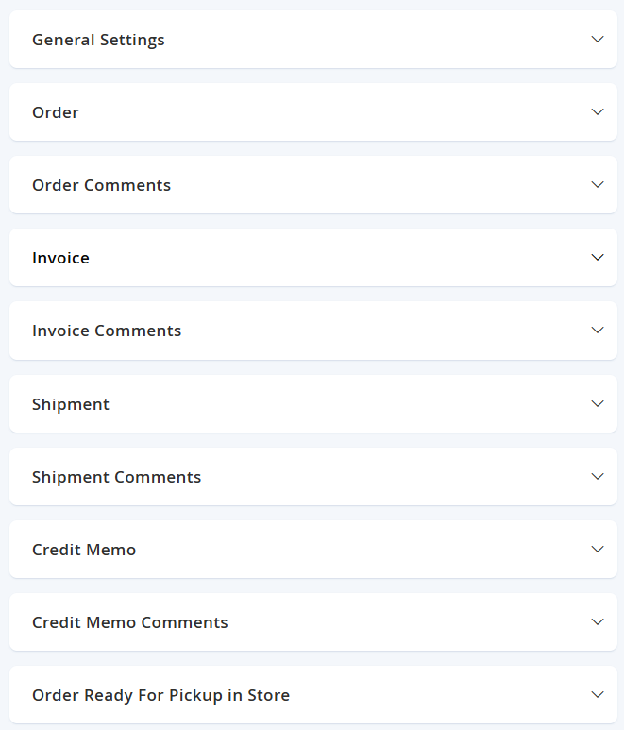Open the Shipment Comments heading
624x730 pixels.
pyautogui.click(x=116, y=477)
